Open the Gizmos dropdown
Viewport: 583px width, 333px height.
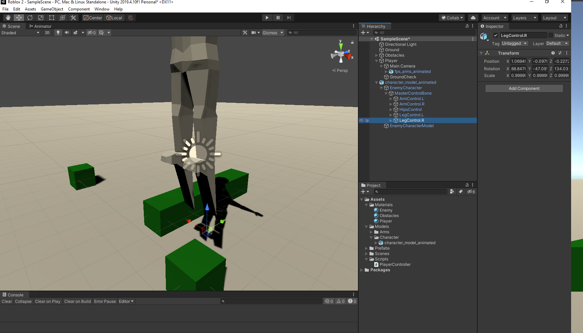click(273, 33)
